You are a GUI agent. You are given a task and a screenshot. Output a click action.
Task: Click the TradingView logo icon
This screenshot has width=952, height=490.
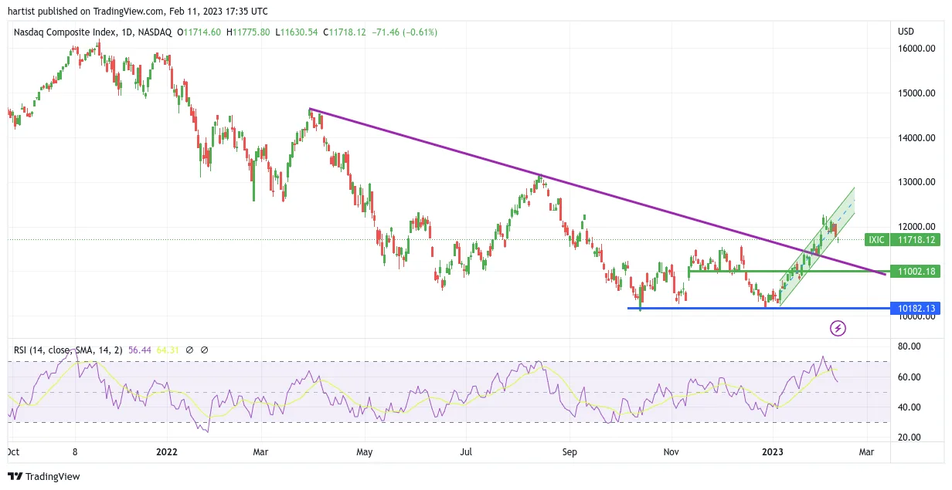pyautogui.click(x=15, y=477)
